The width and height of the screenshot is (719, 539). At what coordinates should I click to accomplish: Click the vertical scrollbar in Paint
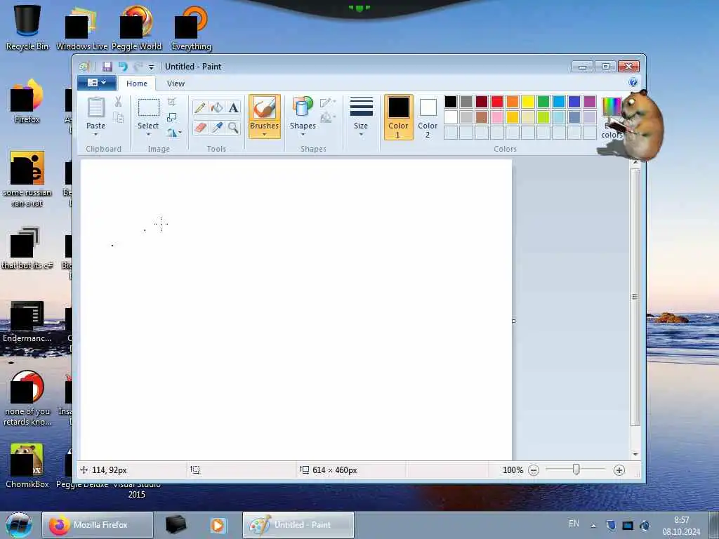[x=635, y=298]
